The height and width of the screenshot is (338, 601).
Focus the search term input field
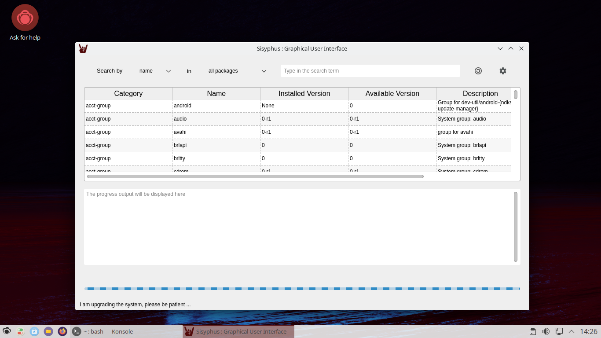coord(370,71)
